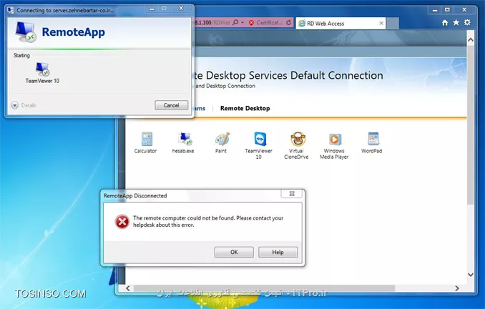The height and width of the screenshot is (309, 485).
Task: Click the horizontal scrollbar left arrow
Action: coord(128,288)
